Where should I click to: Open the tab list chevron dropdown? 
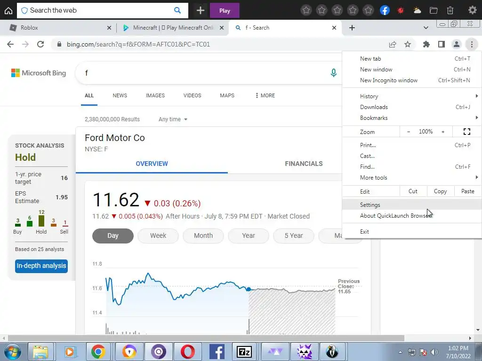[426, 28]
